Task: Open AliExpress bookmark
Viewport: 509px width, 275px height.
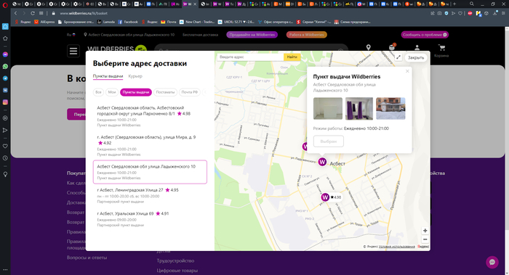Action: 44,22
